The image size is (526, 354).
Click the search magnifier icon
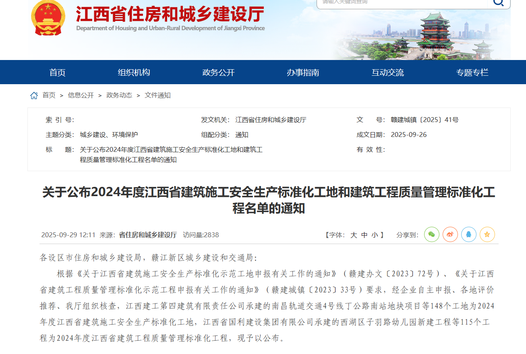pyautogui.click(x=499, y=3)
